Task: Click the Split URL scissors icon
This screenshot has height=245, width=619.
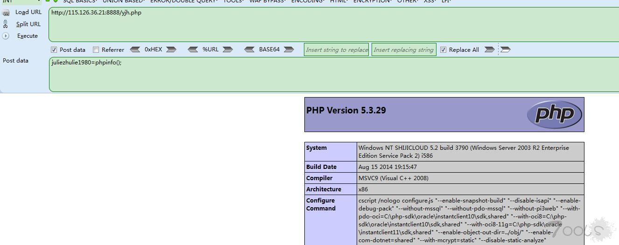Action: point(6,24)
